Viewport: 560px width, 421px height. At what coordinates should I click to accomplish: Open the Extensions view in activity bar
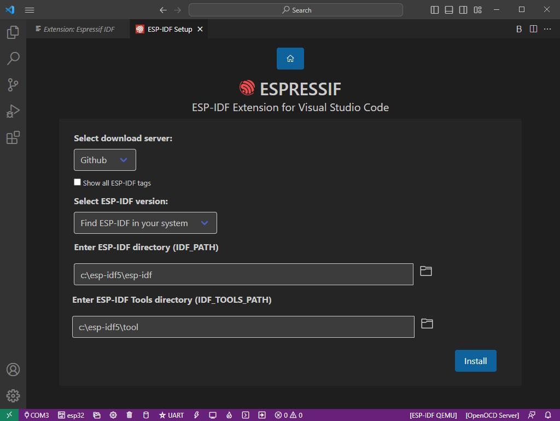[x=13, y=137]
